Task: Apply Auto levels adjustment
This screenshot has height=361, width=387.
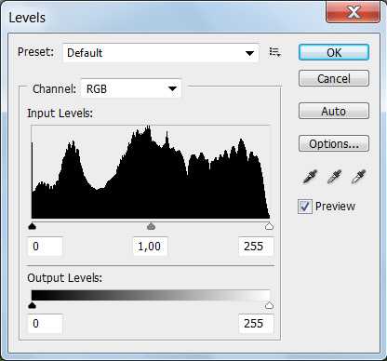Action: pyautogui.click(x=334, y=111)
